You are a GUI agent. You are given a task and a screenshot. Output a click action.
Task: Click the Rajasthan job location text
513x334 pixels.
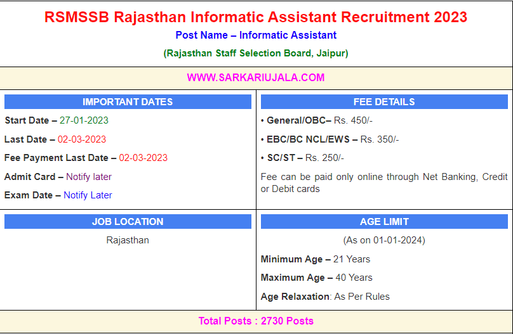pyautogui.click(x=128, y=240)
